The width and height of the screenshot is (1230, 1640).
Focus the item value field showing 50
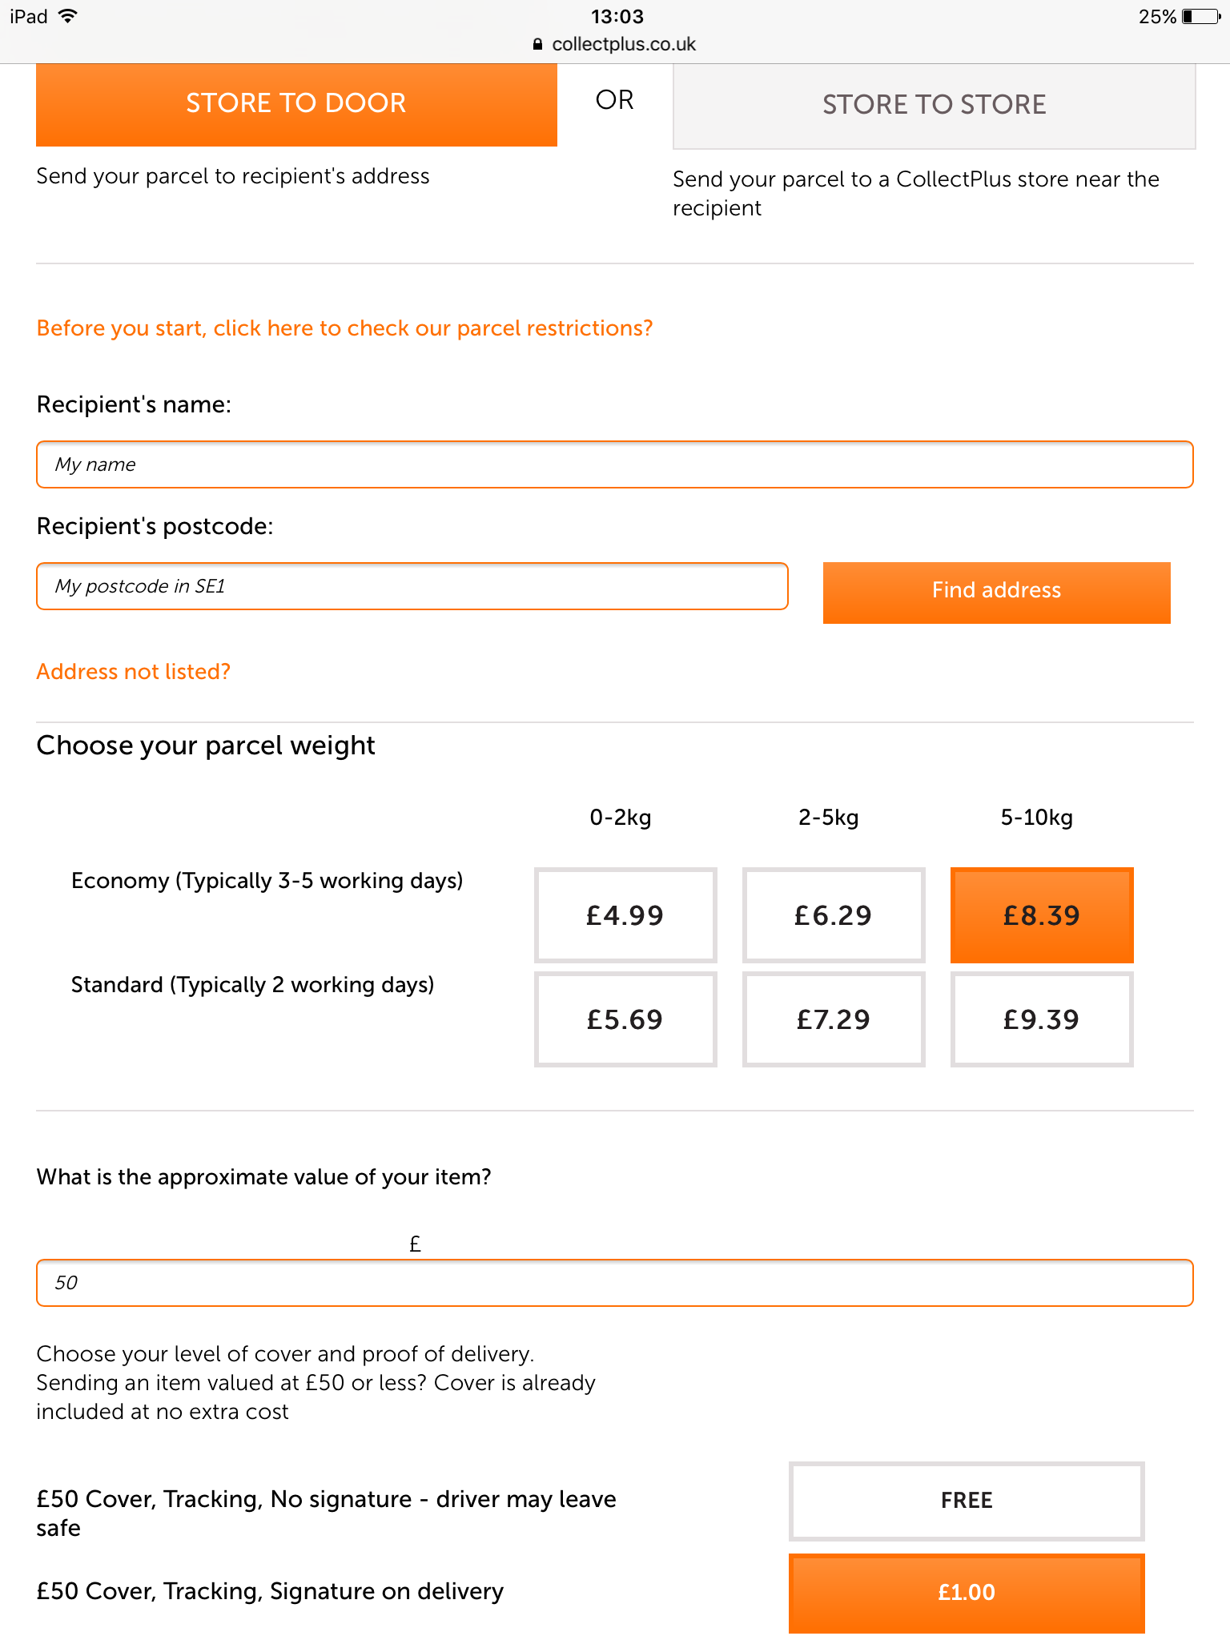[615, 1283]
